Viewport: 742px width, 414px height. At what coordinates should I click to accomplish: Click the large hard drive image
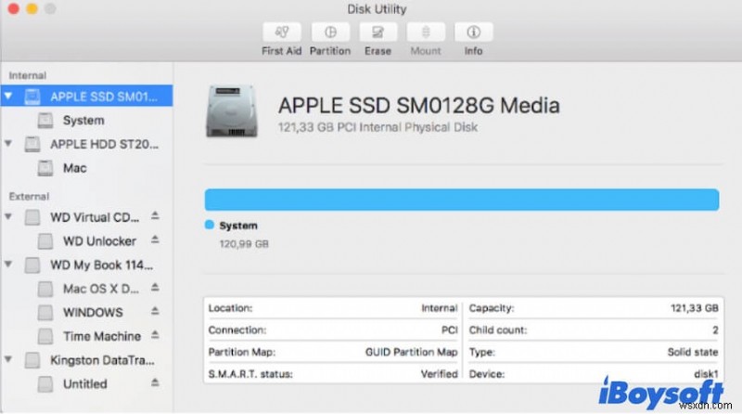[x=232, y=110]
